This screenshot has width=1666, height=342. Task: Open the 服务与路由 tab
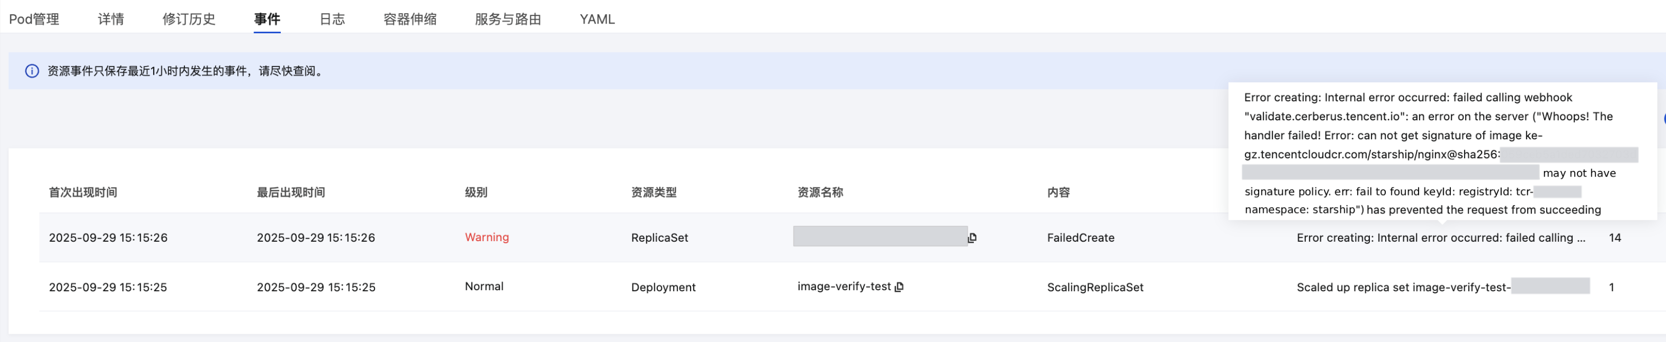[508, 19]
